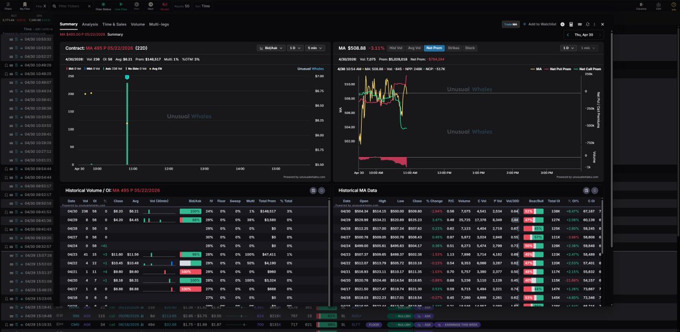Open the MA chart 1 D range dropdown

[568, 48]
